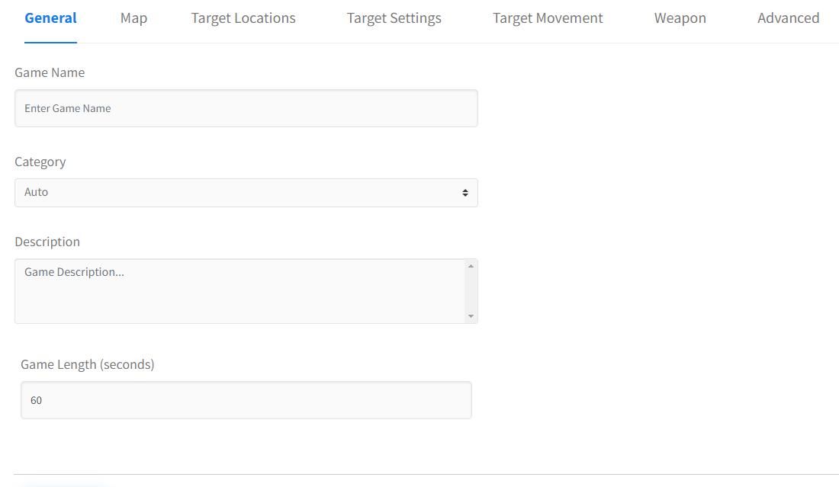Click the Category label text
Viewport: 839px width, 487px height.
[40, 162]
